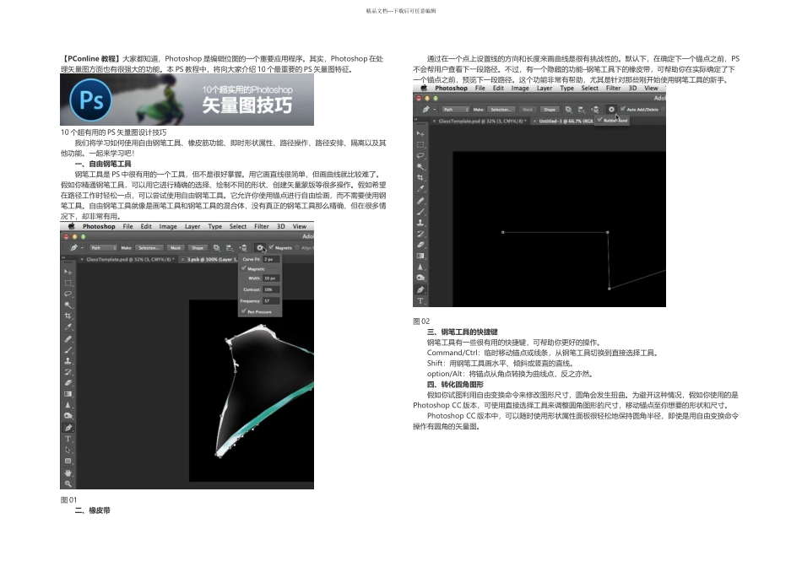This screenshot has width=802, height=567.
Task: Select the Crop tool in the Untitled-1 window
Action: (x=420, y=177)
